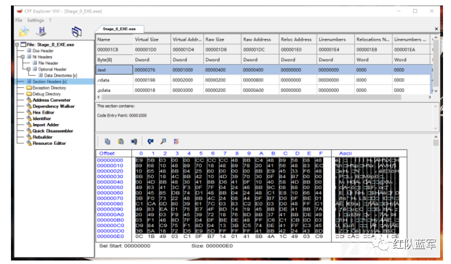The width and height of the screenshot is (451, 264).
Task: Click the Import Adder tool icon
Action: click(x=29, y=125)
